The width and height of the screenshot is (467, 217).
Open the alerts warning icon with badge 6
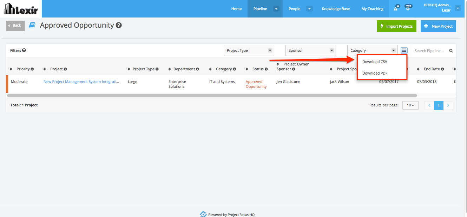[396, 9]
